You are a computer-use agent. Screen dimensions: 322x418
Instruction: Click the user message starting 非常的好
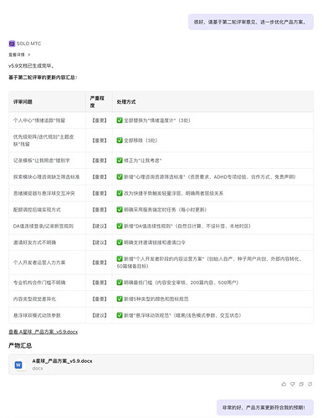point(265,407)
